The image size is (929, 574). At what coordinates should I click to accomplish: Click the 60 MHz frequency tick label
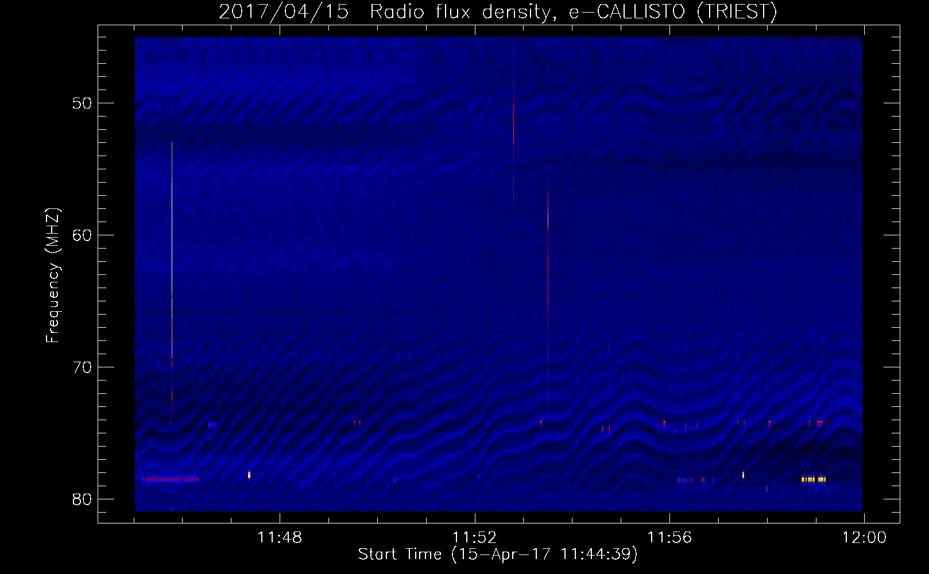click(x=82, y=235)
